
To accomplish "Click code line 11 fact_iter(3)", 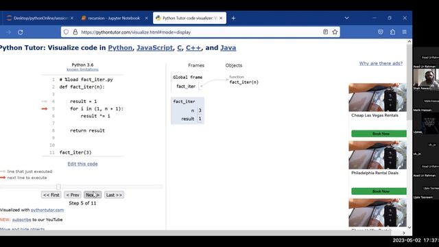I will [x=75, y=152].
